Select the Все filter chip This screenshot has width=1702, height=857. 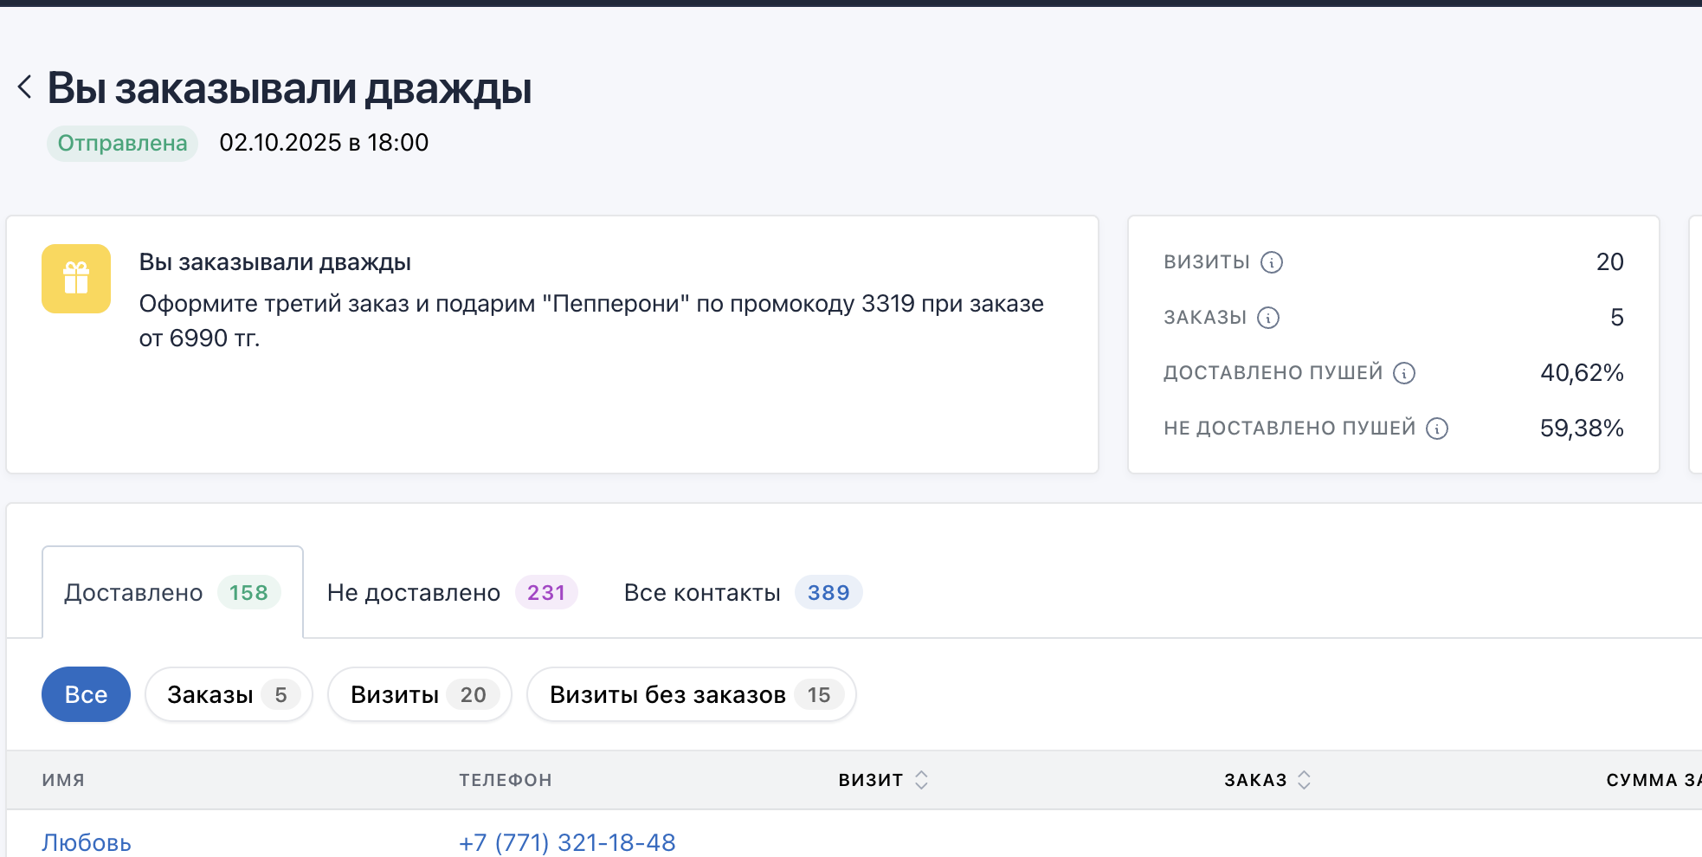coord(86,694)
